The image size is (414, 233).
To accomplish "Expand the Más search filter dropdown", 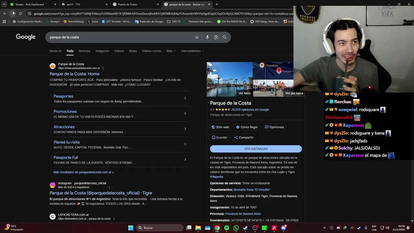I will pyautogui.click(x=171, y=51).
